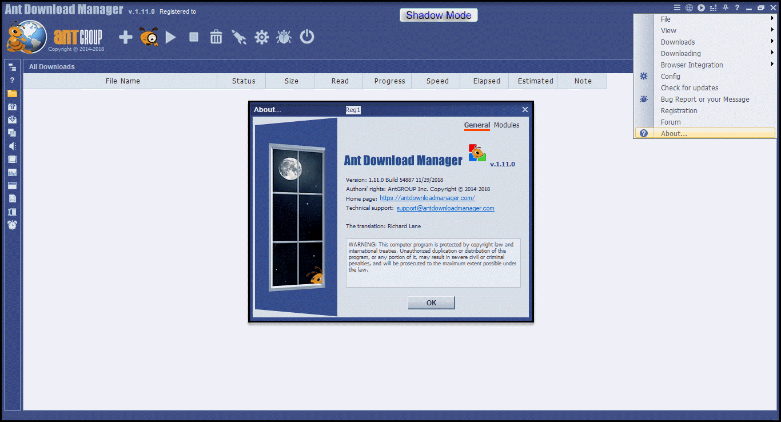Click the globe icon in title bar
The height and width of the screenshot is (422, 781).
(x=689, y=8)
